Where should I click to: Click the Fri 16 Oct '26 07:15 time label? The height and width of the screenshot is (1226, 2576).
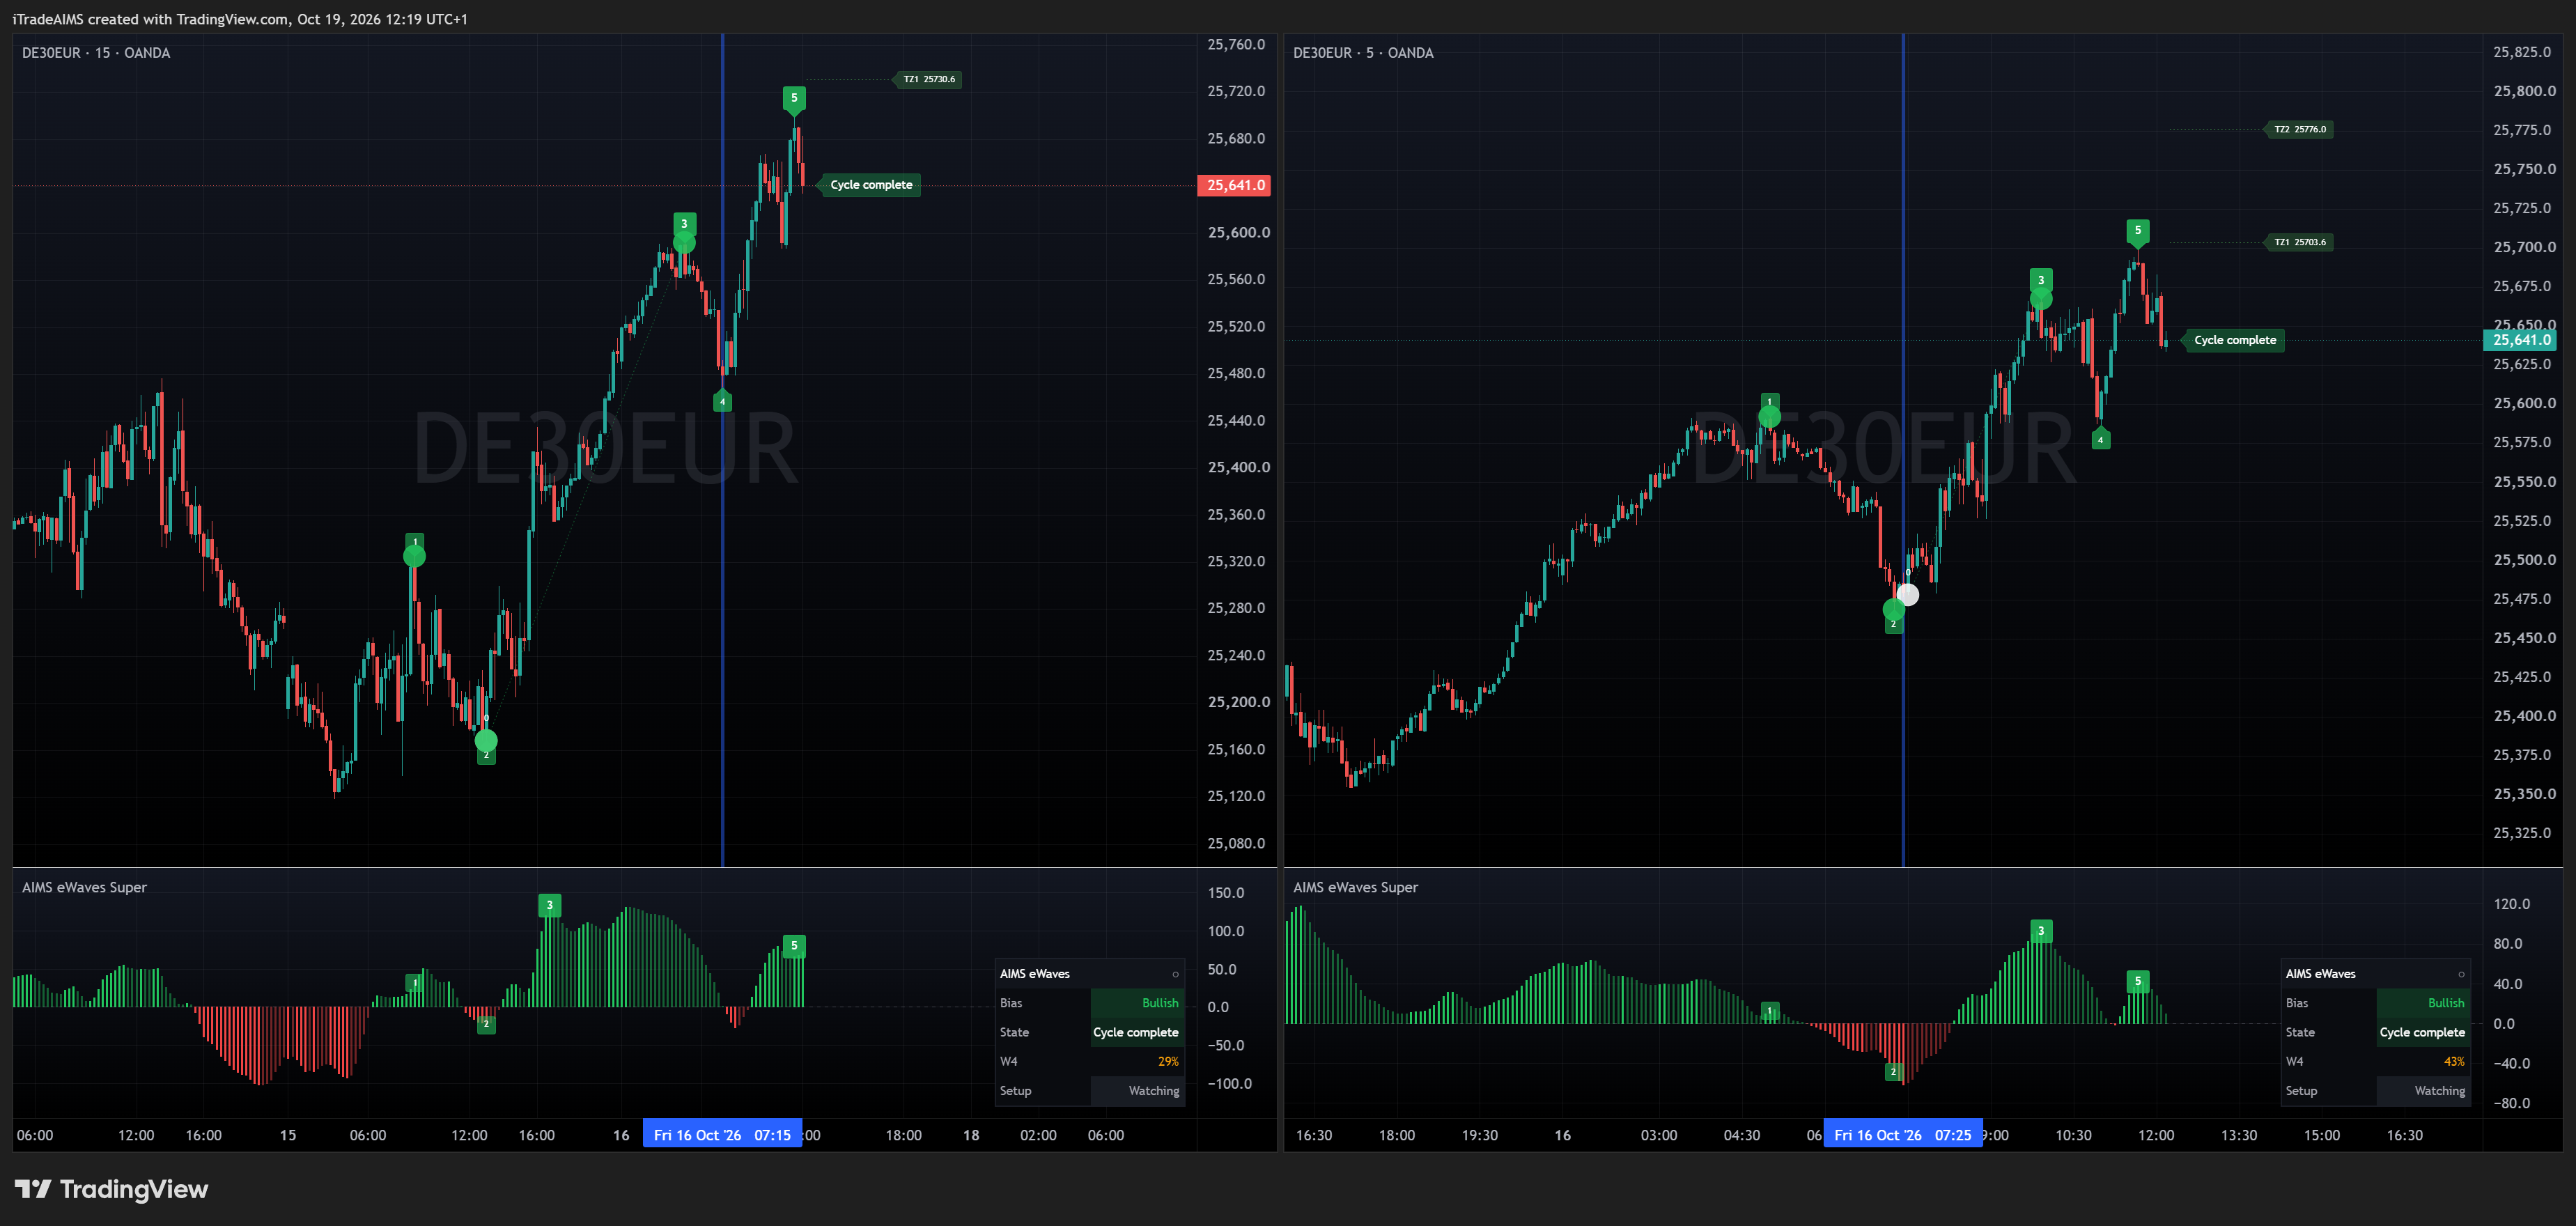(722, 1135)
